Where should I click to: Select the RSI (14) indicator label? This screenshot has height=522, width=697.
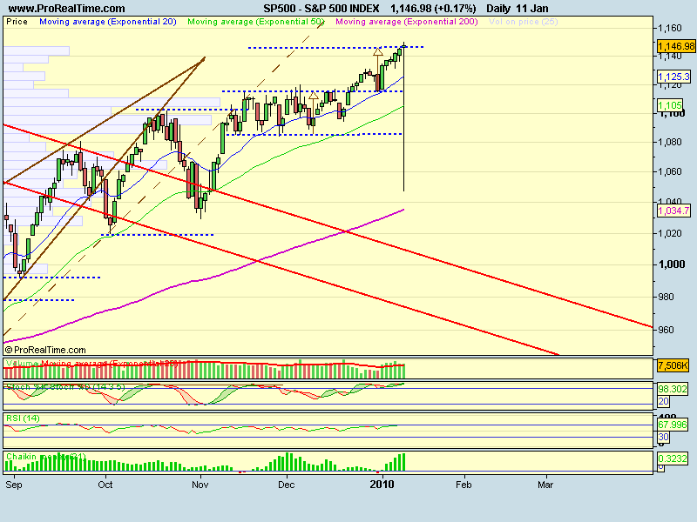pyautogui.click(x=24, y=418)
